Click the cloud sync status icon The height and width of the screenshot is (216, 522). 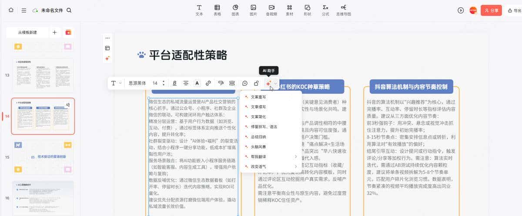click(35, 10)
